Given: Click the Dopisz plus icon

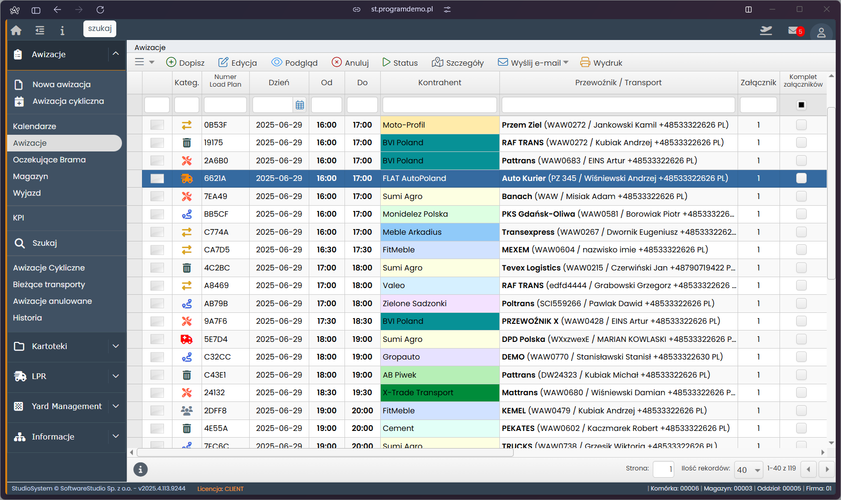Looking at the screenshot, I should point(171,62).
